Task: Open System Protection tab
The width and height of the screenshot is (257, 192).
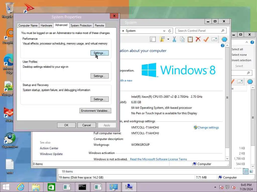Action: click(81, 25)
